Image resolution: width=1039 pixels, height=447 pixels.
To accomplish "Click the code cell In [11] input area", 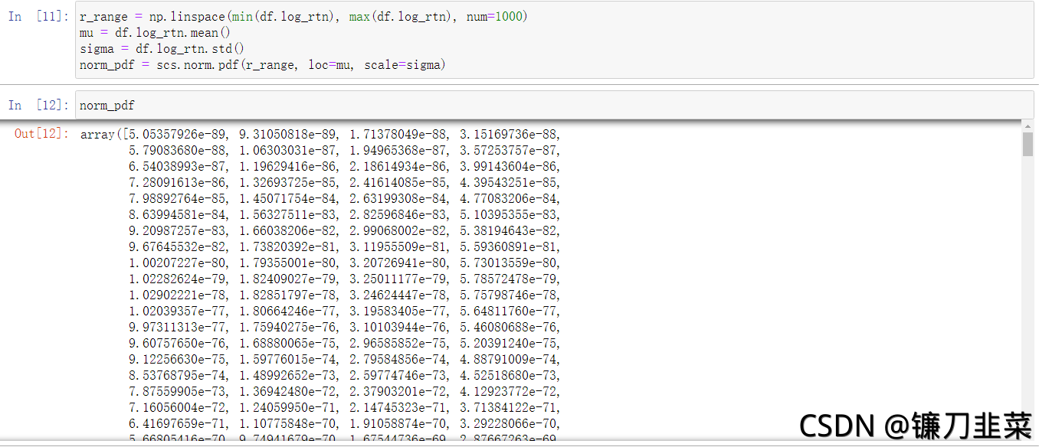I will (x=555, y=41).
